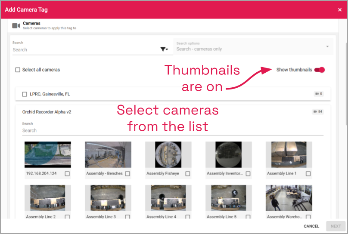Select the Assembly Line 2 checkbox
This screenshot has width=348, height=234.
tap(67, 217)
